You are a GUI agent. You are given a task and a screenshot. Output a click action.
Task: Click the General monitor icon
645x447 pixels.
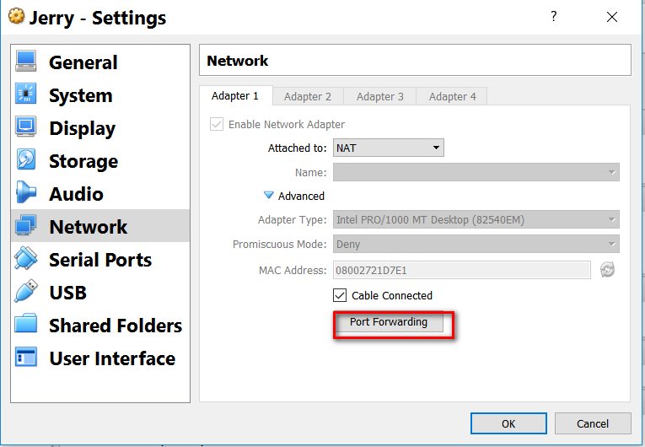[x=26, y=62]
